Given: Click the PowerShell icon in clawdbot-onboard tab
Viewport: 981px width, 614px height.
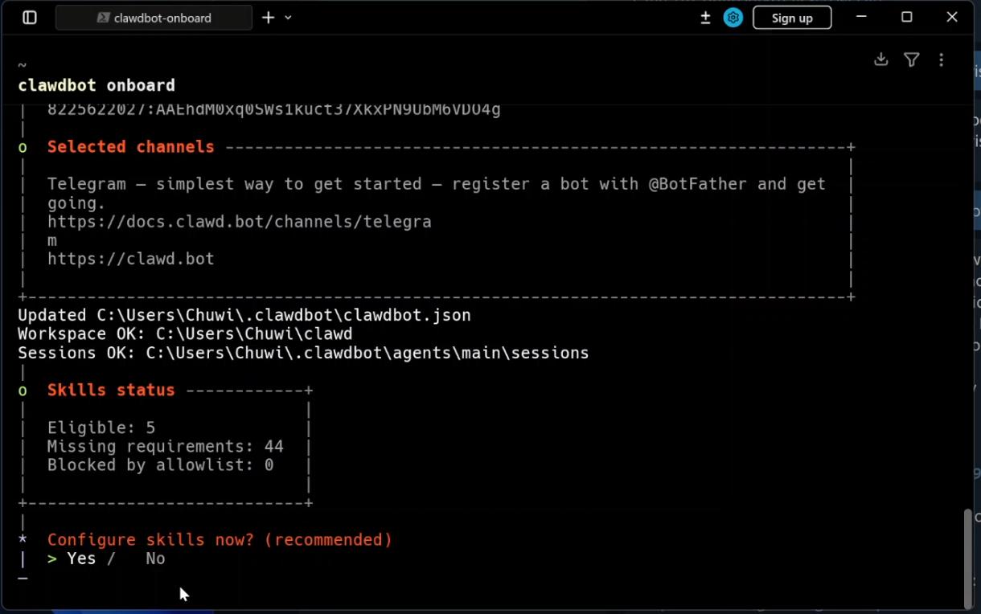Looking at the screenshot, I should (103, 18).
